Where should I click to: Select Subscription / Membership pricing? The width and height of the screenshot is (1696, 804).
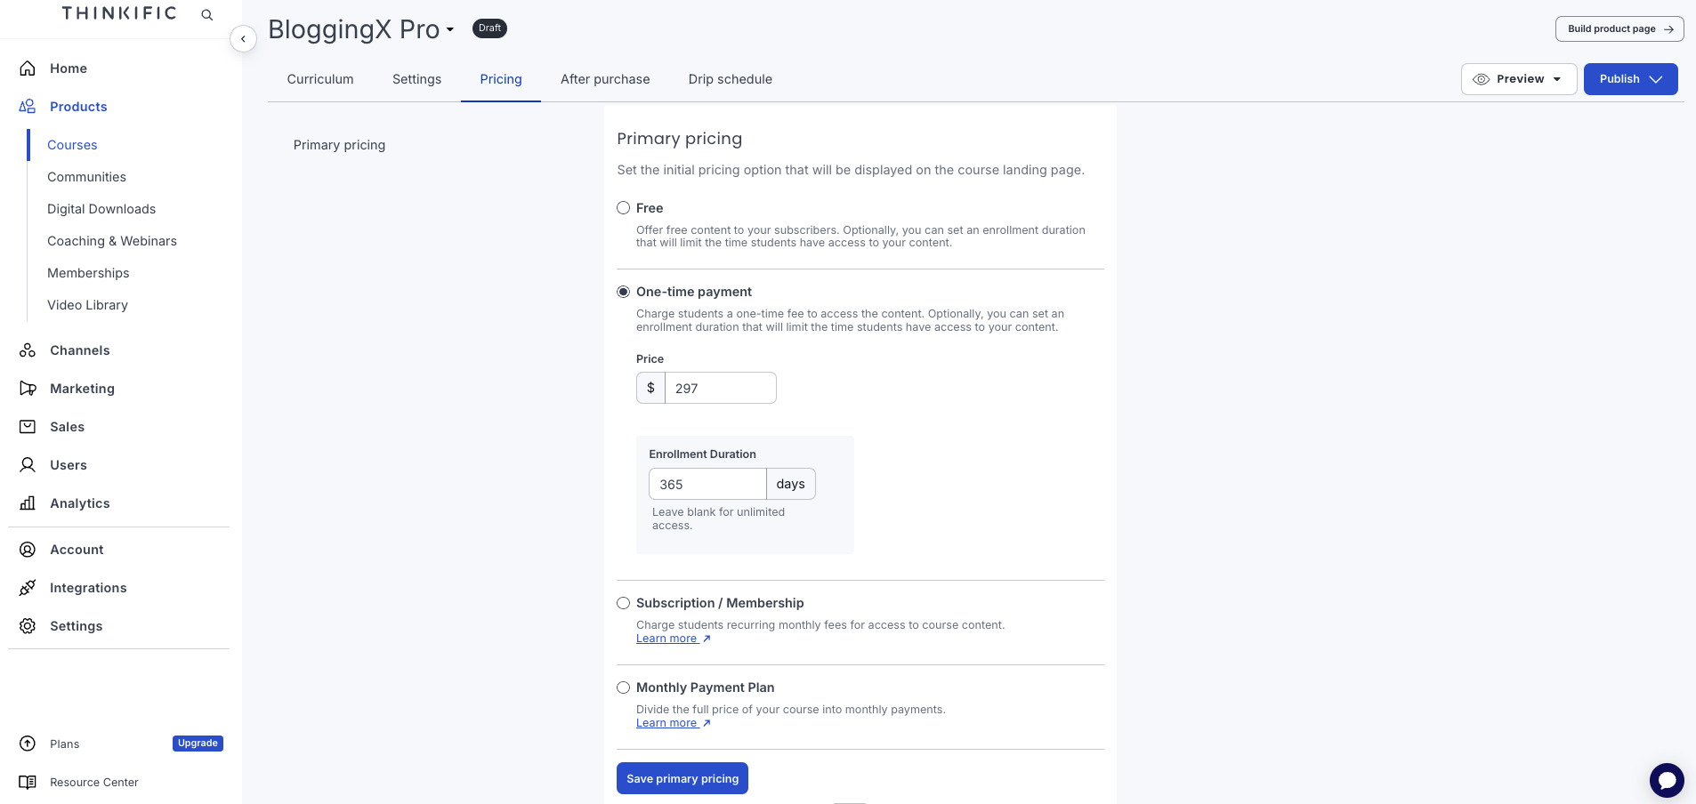623,603
